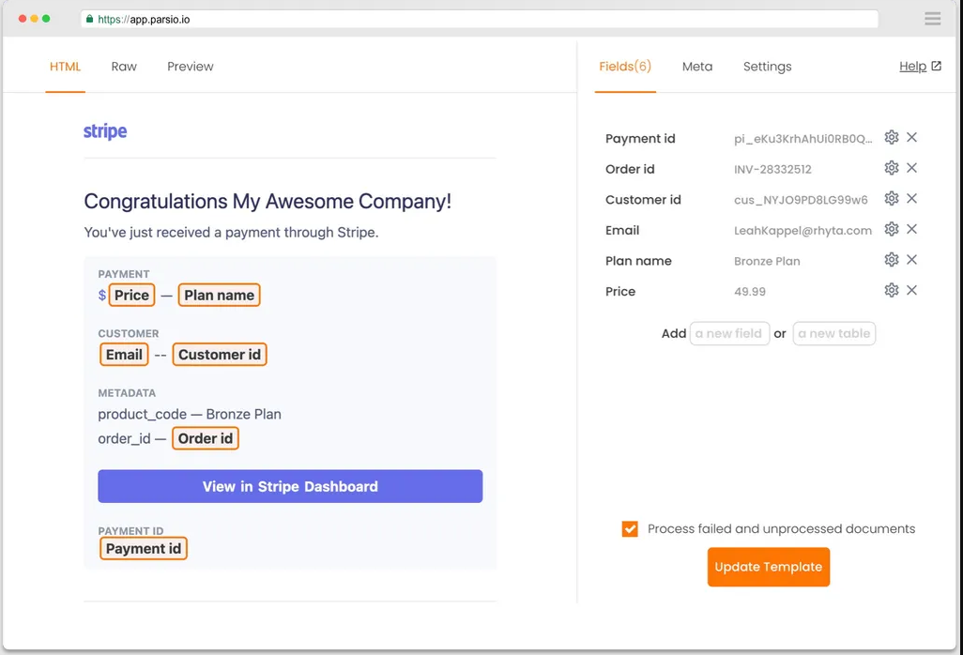
Task: Open the Preview tab
Action: tap(191, 67)
